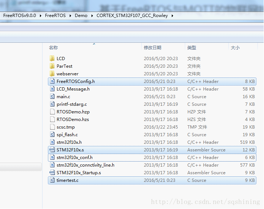Image resolution: width=264 pixels, height=209 pixels.
Task: Select file name RTOSDemo.hzs
Action: pyautogui.click(x=73, y=119)
